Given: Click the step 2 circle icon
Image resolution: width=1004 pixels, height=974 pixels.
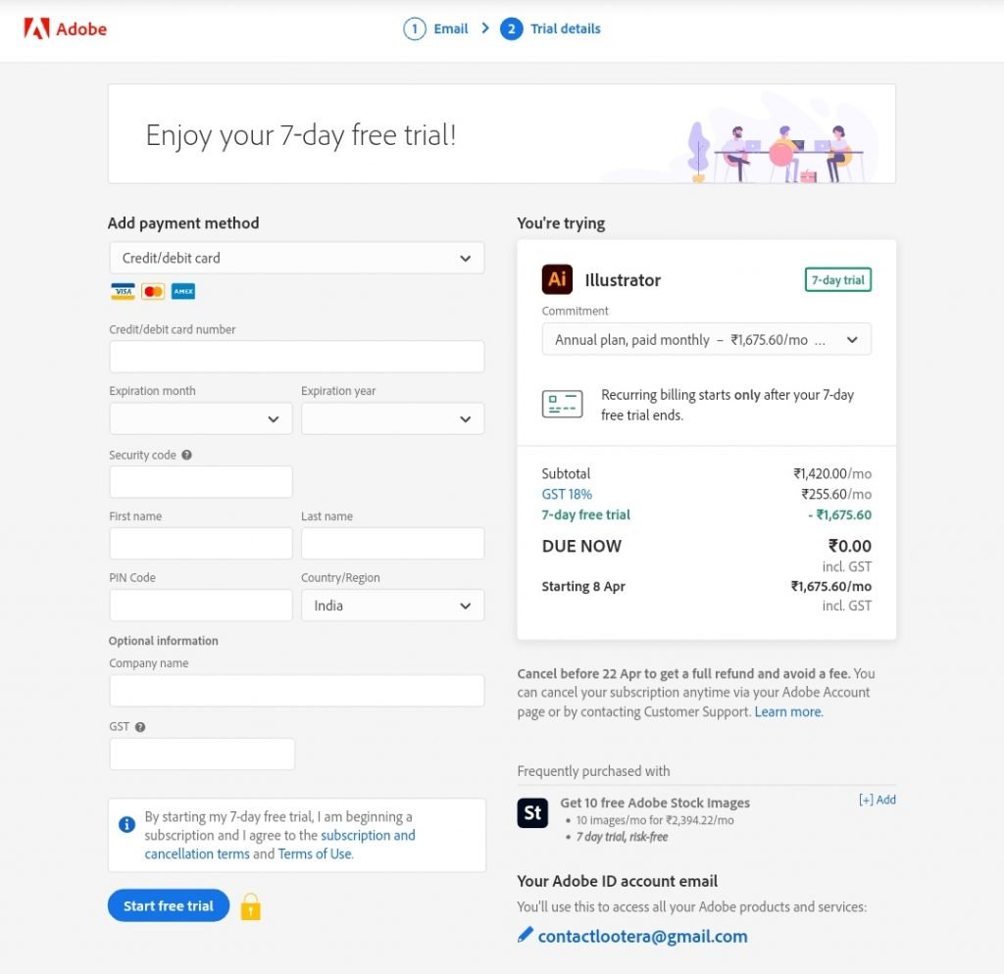Looking at the screenshot, I should coord(511,28).
